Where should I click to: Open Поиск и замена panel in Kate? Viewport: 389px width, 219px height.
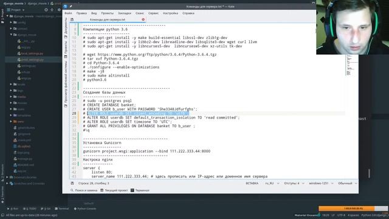tap(84, 190)
